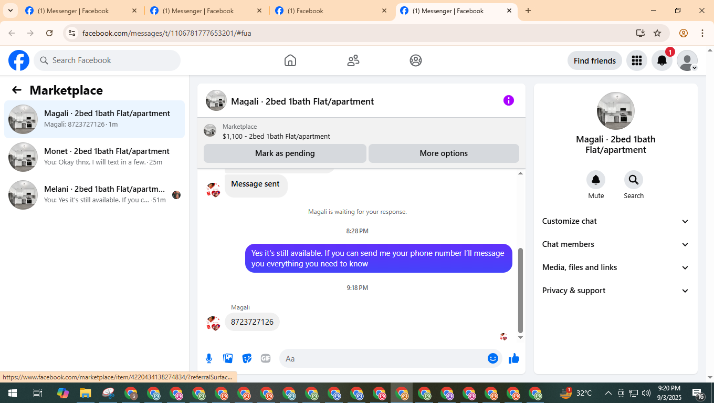
Task: Expand Customize chat section
Action: (x=616, y=221)
